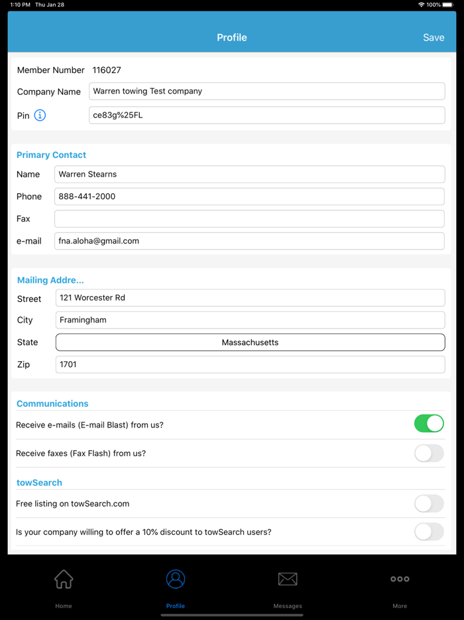Open the Massachusetts state selector

click(250, 343)
